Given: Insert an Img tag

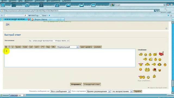Looking at the screenshot, I should pyautogui.click(x=48, y=47).
